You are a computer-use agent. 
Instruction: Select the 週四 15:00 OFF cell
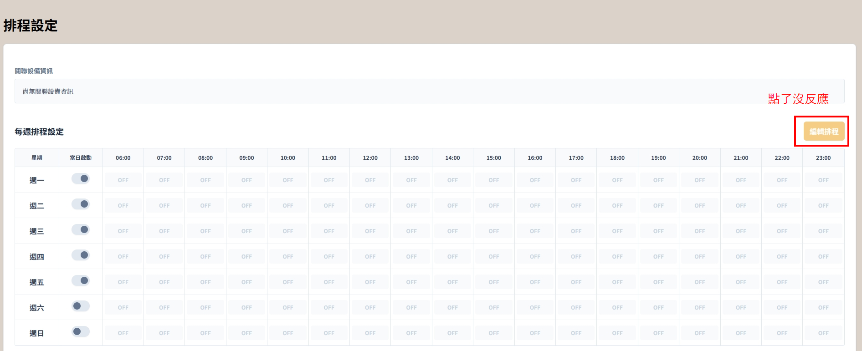point(493,257)
